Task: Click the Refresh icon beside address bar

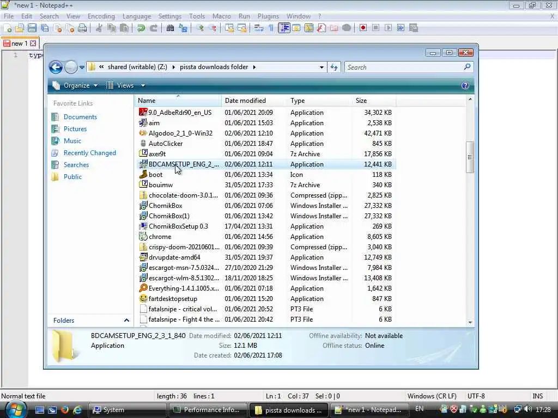Action: point(334,67)
